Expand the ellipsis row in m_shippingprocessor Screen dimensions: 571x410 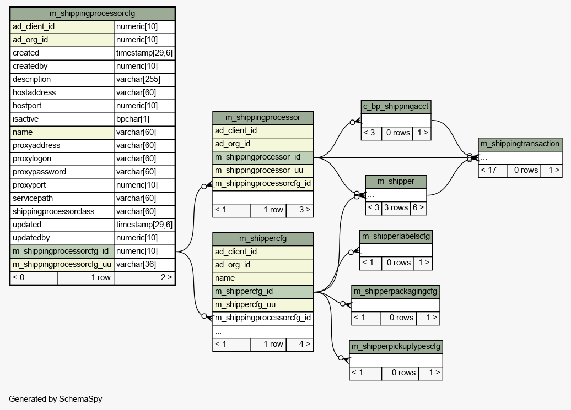(263, 197)
